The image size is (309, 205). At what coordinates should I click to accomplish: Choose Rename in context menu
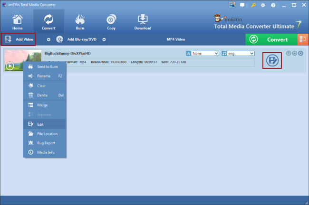click(x=45, y=76)
